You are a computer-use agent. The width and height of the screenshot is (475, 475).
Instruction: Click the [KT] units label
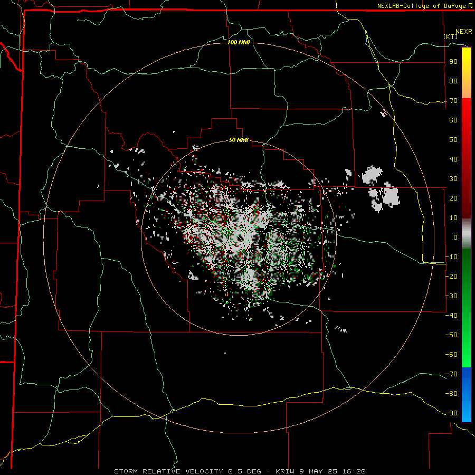[x=451, y=36]
